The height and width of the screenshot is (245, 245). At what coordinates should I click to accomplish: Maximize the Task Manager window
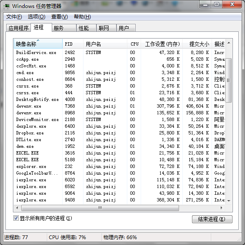pos(217,4)
